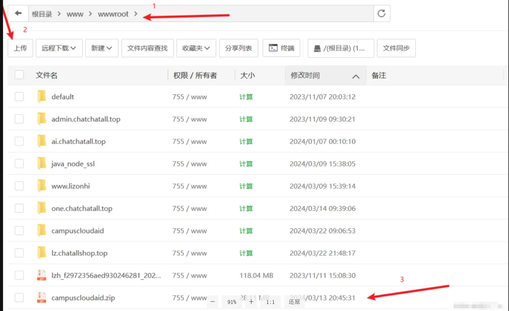Click 计算 size for java_node_ssl
This screenshot has height=311, width=509.
246,164
